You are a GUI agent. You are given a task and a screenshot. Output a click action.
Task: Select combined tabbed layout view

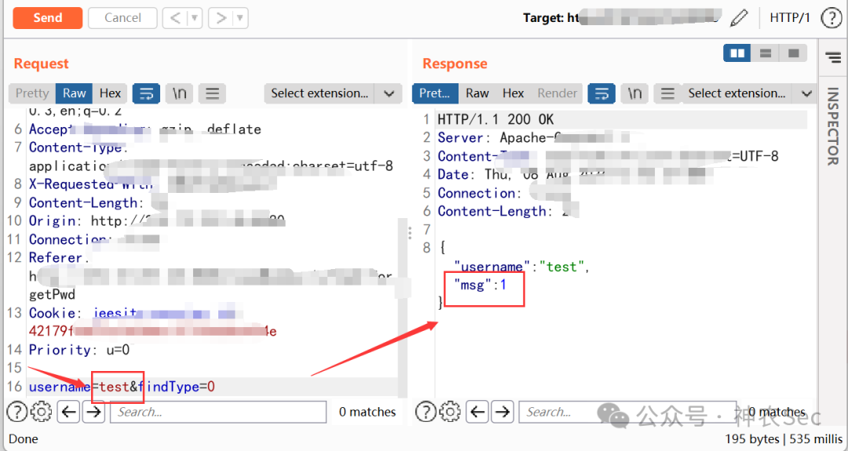tap(793, 53)
